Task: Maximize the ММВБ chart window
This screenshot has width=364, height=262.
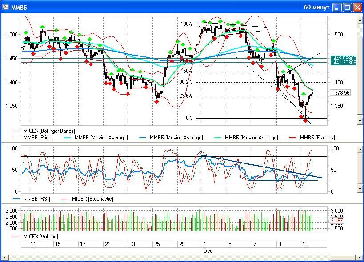Action: click(347, 8)
